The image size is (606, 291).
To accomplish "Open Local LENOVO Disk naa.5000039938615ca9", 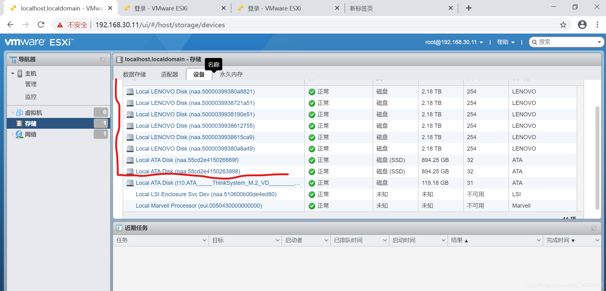I will (x=195, y=137).
